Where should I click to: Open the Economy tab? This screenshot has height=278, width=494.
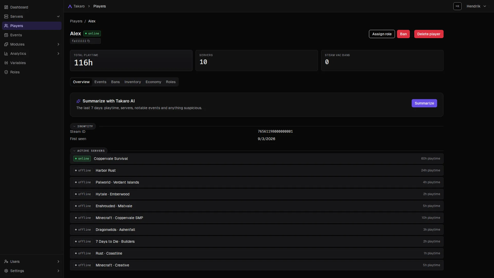[153, 82]
